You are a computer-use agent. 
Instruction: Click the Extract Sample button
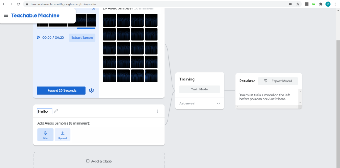(82, 38)
